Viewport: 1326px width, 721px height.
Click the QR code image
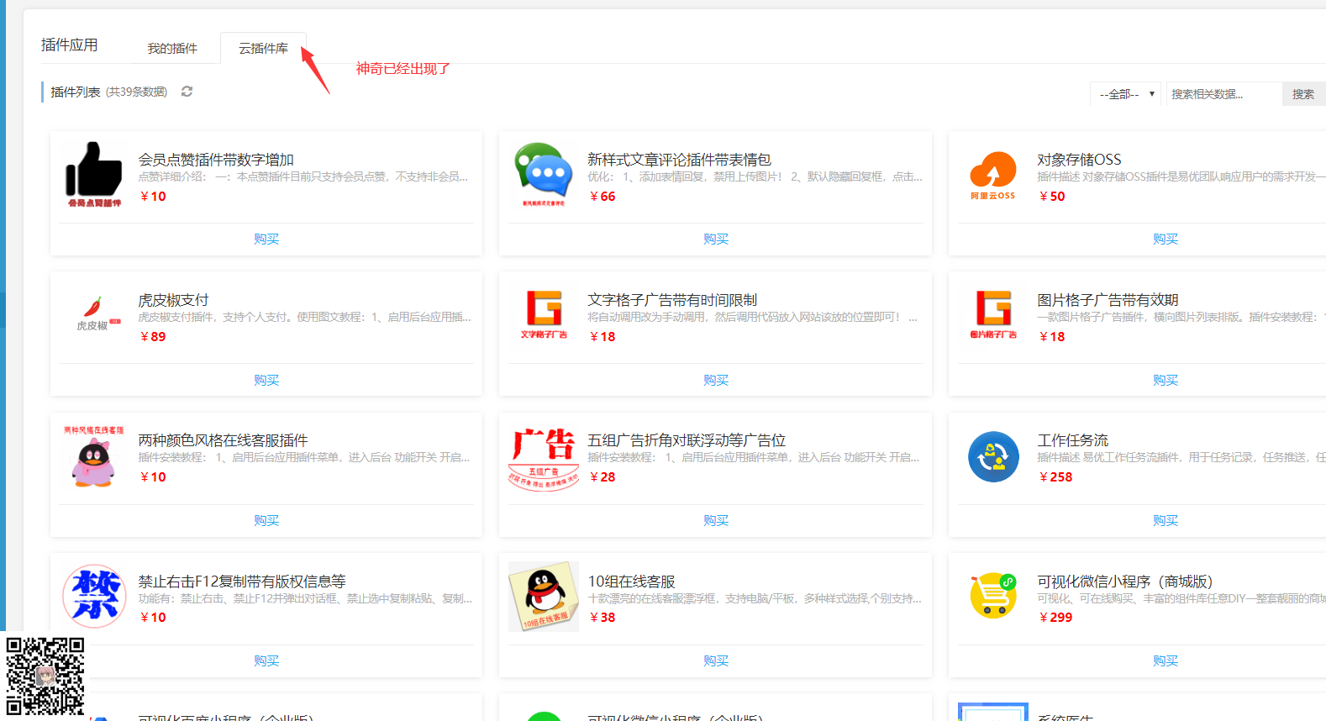click(x=45, y=676)
